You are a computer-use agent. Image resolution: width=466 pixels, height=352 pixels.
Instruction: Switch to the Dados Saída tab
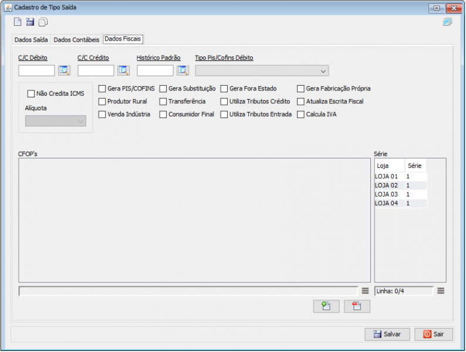[31, 40]
